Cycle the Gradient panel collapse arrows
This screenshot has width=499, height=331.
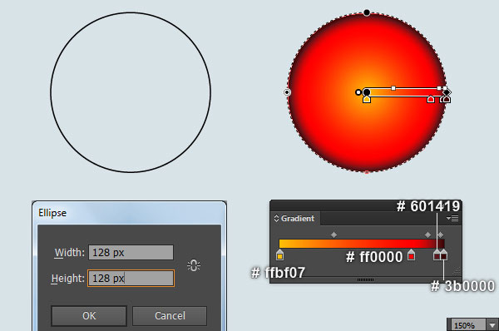tap(276, 219)
